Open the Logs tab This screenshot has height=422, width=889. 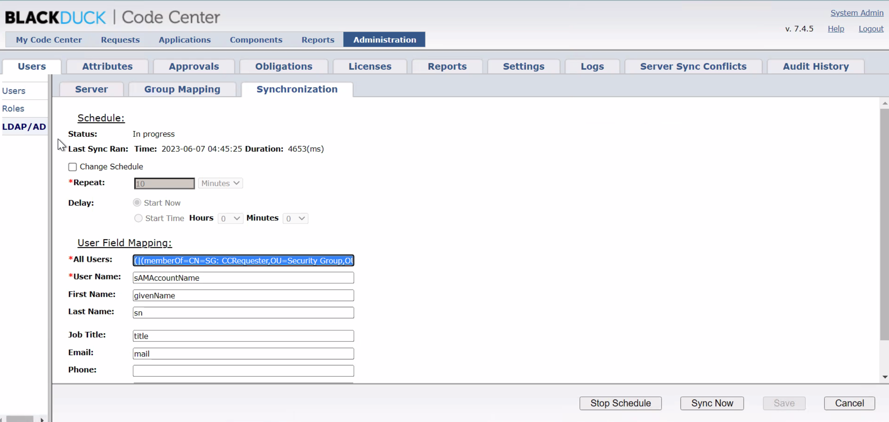592,67
